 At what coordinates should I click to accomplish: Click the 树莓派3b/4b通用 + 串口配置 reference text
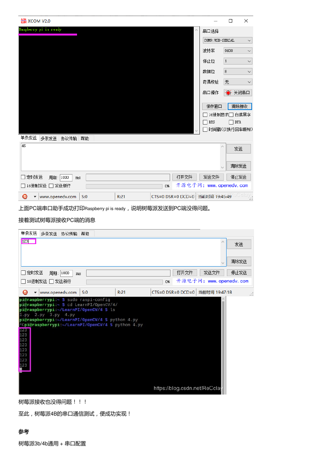52,444
